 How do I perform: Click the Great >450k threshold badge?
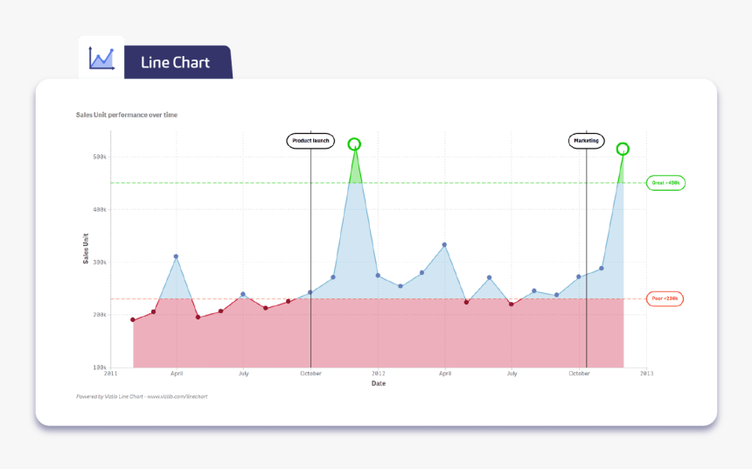pos(665,183)
